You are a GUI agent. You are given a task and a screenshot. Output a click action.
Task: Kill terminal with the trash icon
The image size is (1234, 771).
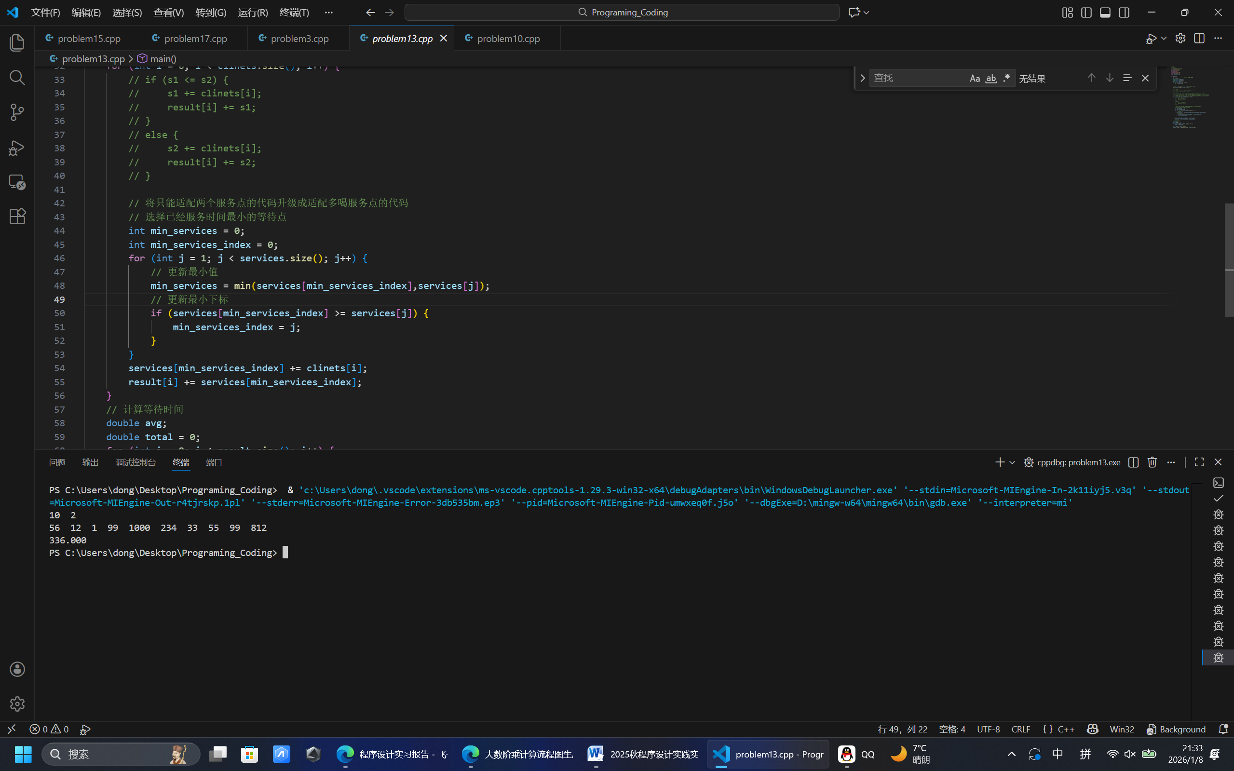pyautogui.click(x=1152, y=462)
